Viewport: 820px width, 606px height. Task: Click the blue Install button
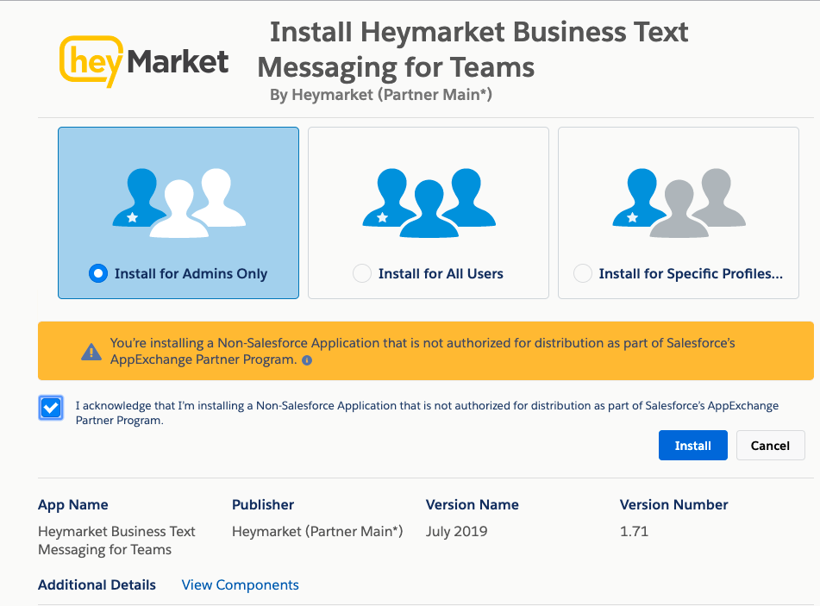tap(693, 446)
